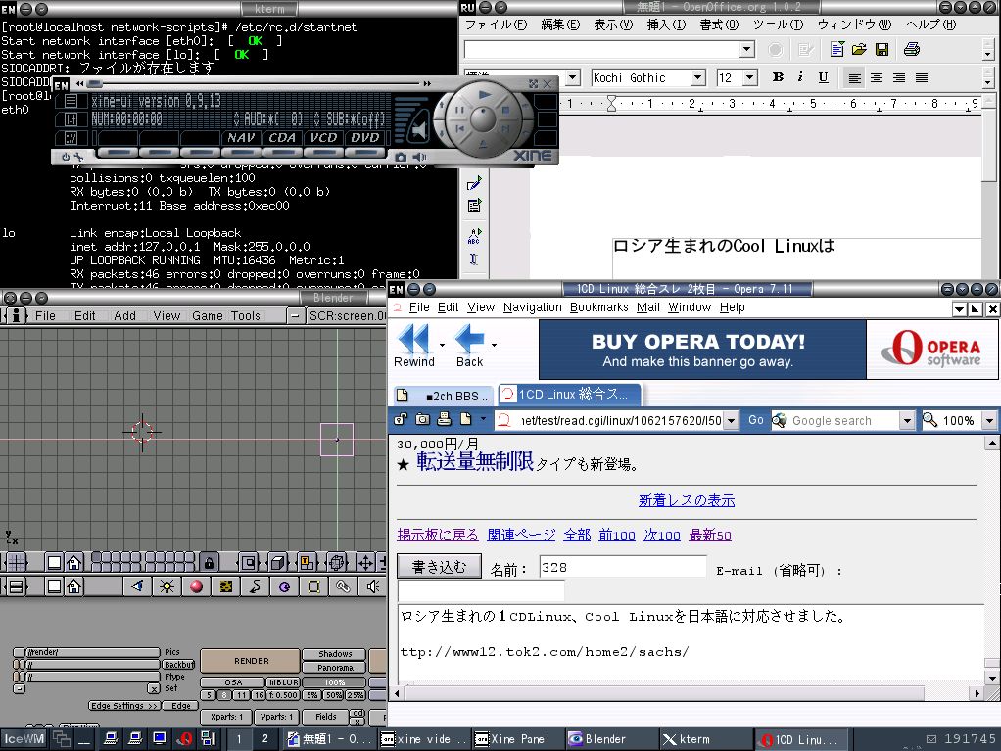Open Blender view buttons icon with blue triangle
Viewport: 1001px width, 751px height.
tap(137, 586)
